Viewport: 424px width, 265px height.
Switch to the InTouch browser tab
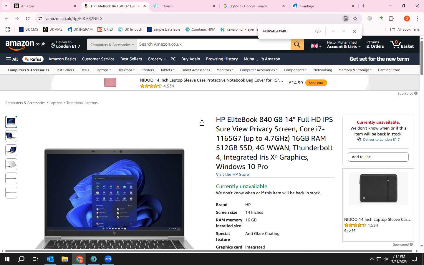pyautogui.click(x=184, y=6)
